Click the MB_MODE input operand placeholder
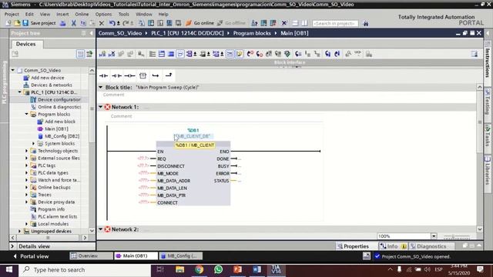 click(144, 173)
